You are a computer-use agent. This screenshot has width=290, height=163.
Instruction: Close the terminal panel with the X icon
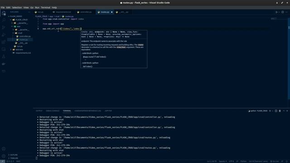click(x=287, y=111)
